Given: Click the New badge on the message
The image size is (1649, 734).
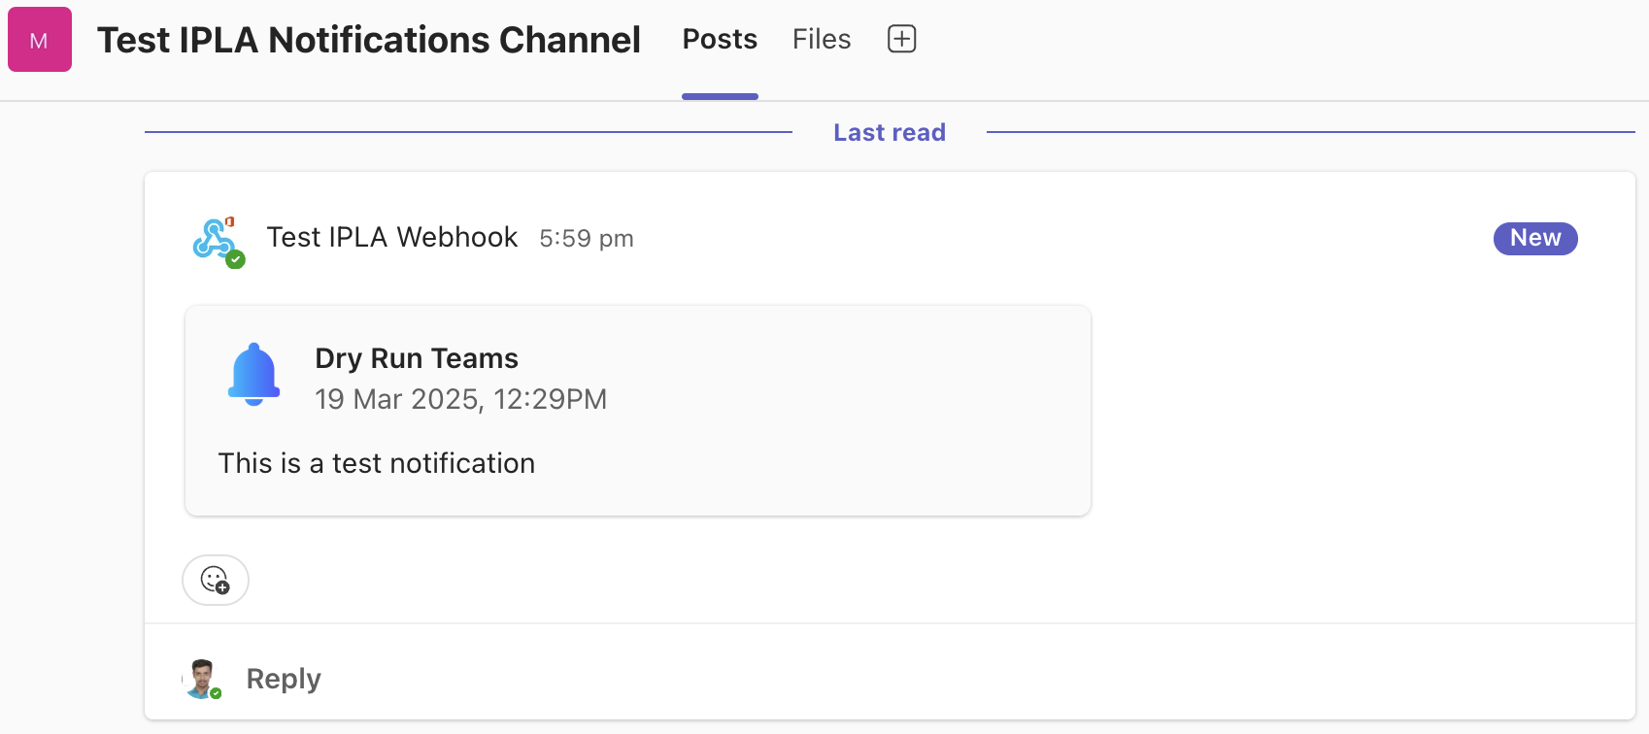Looking at the screenshot, I should pos(1534,238).
